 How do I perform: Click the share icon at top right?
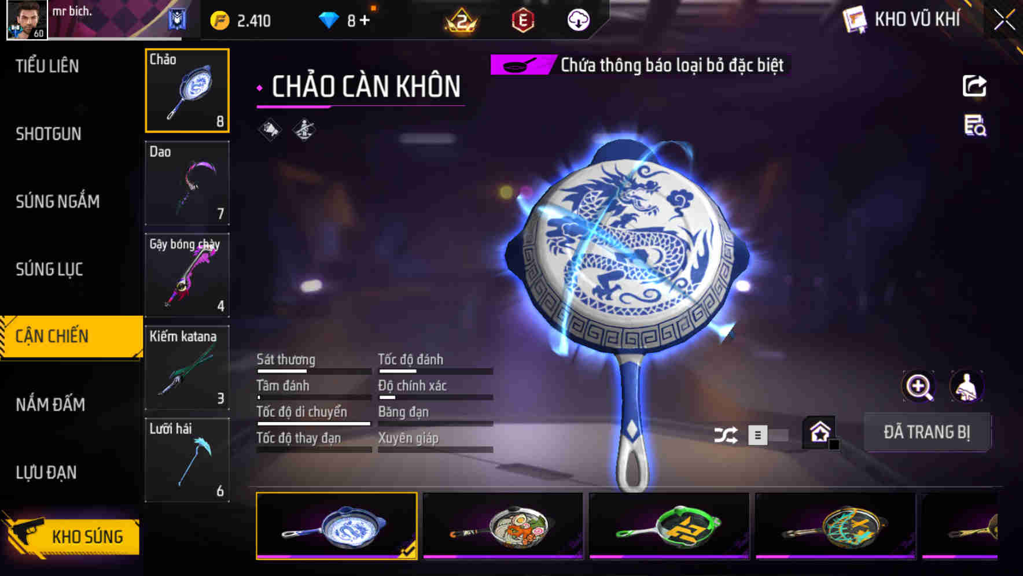[974, 86]
